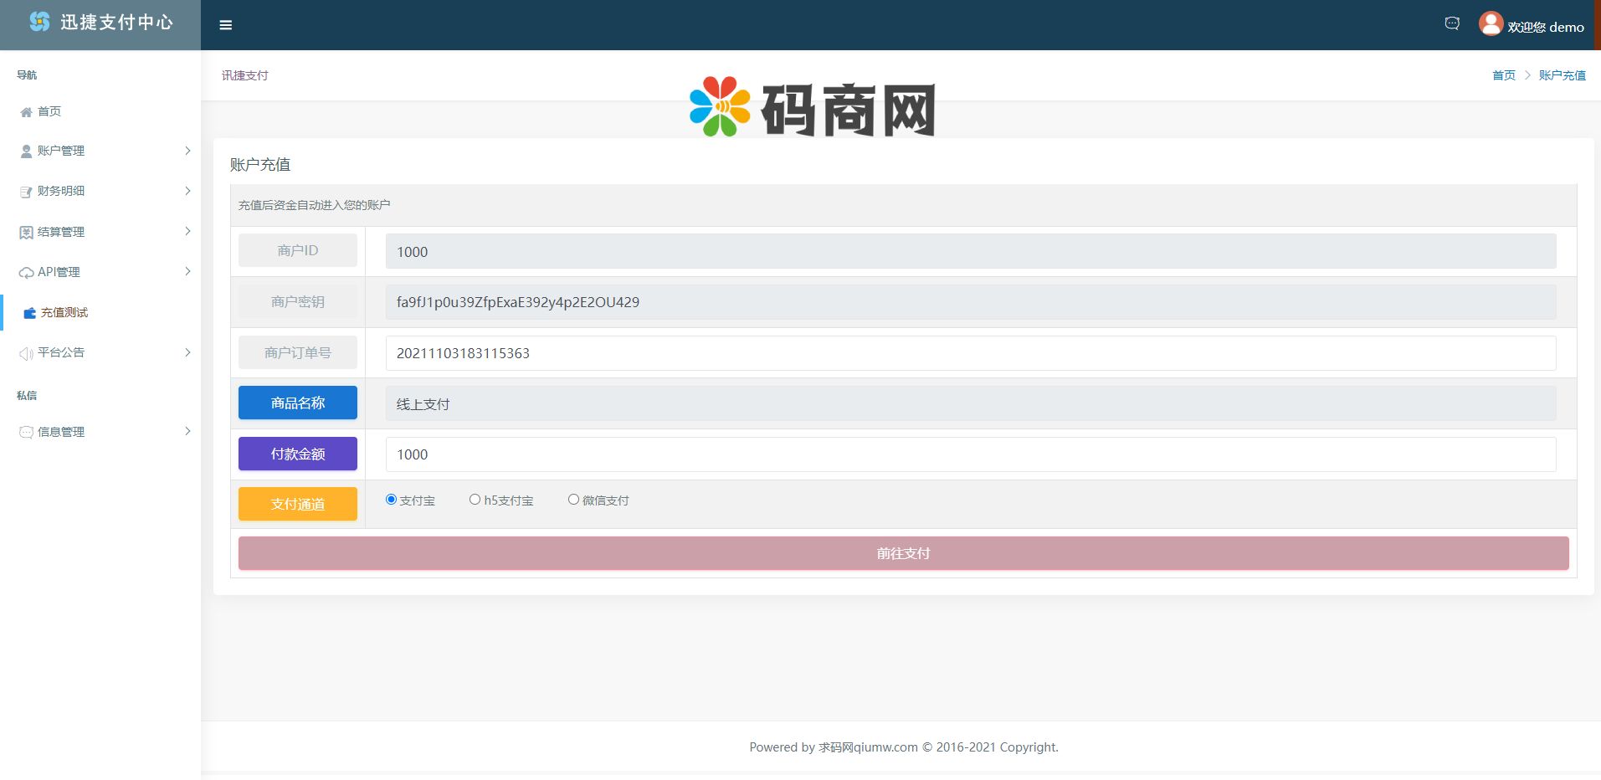This screenshot has width=1601, height=780.
Task: Click the 财务明细 icon in sidebar
Action: pos(26,192)
